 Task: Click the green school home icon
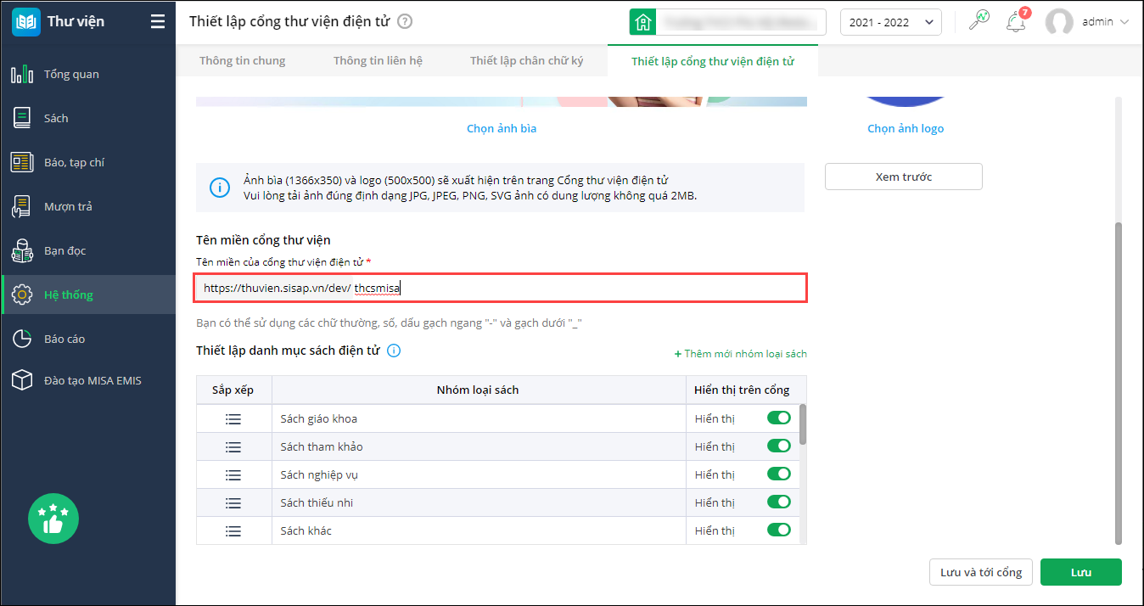click(642, 22)
